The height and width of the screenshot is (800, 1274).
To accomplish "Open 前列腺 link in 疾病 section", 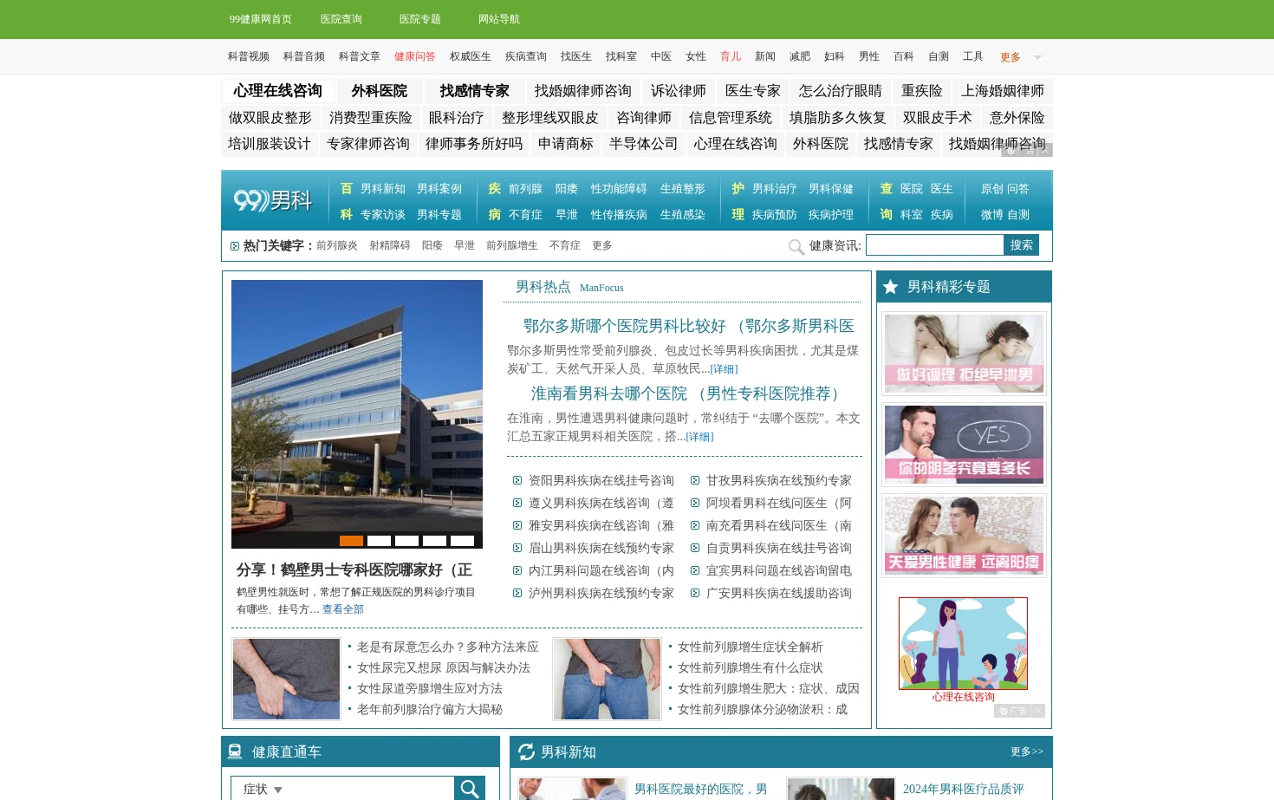I will (x=525, y=189).
